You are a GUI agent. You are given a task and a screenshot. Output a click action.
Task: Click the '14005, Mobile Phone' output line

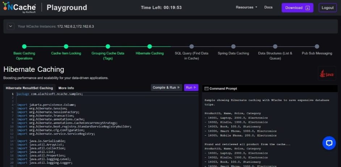click(240, 135)
